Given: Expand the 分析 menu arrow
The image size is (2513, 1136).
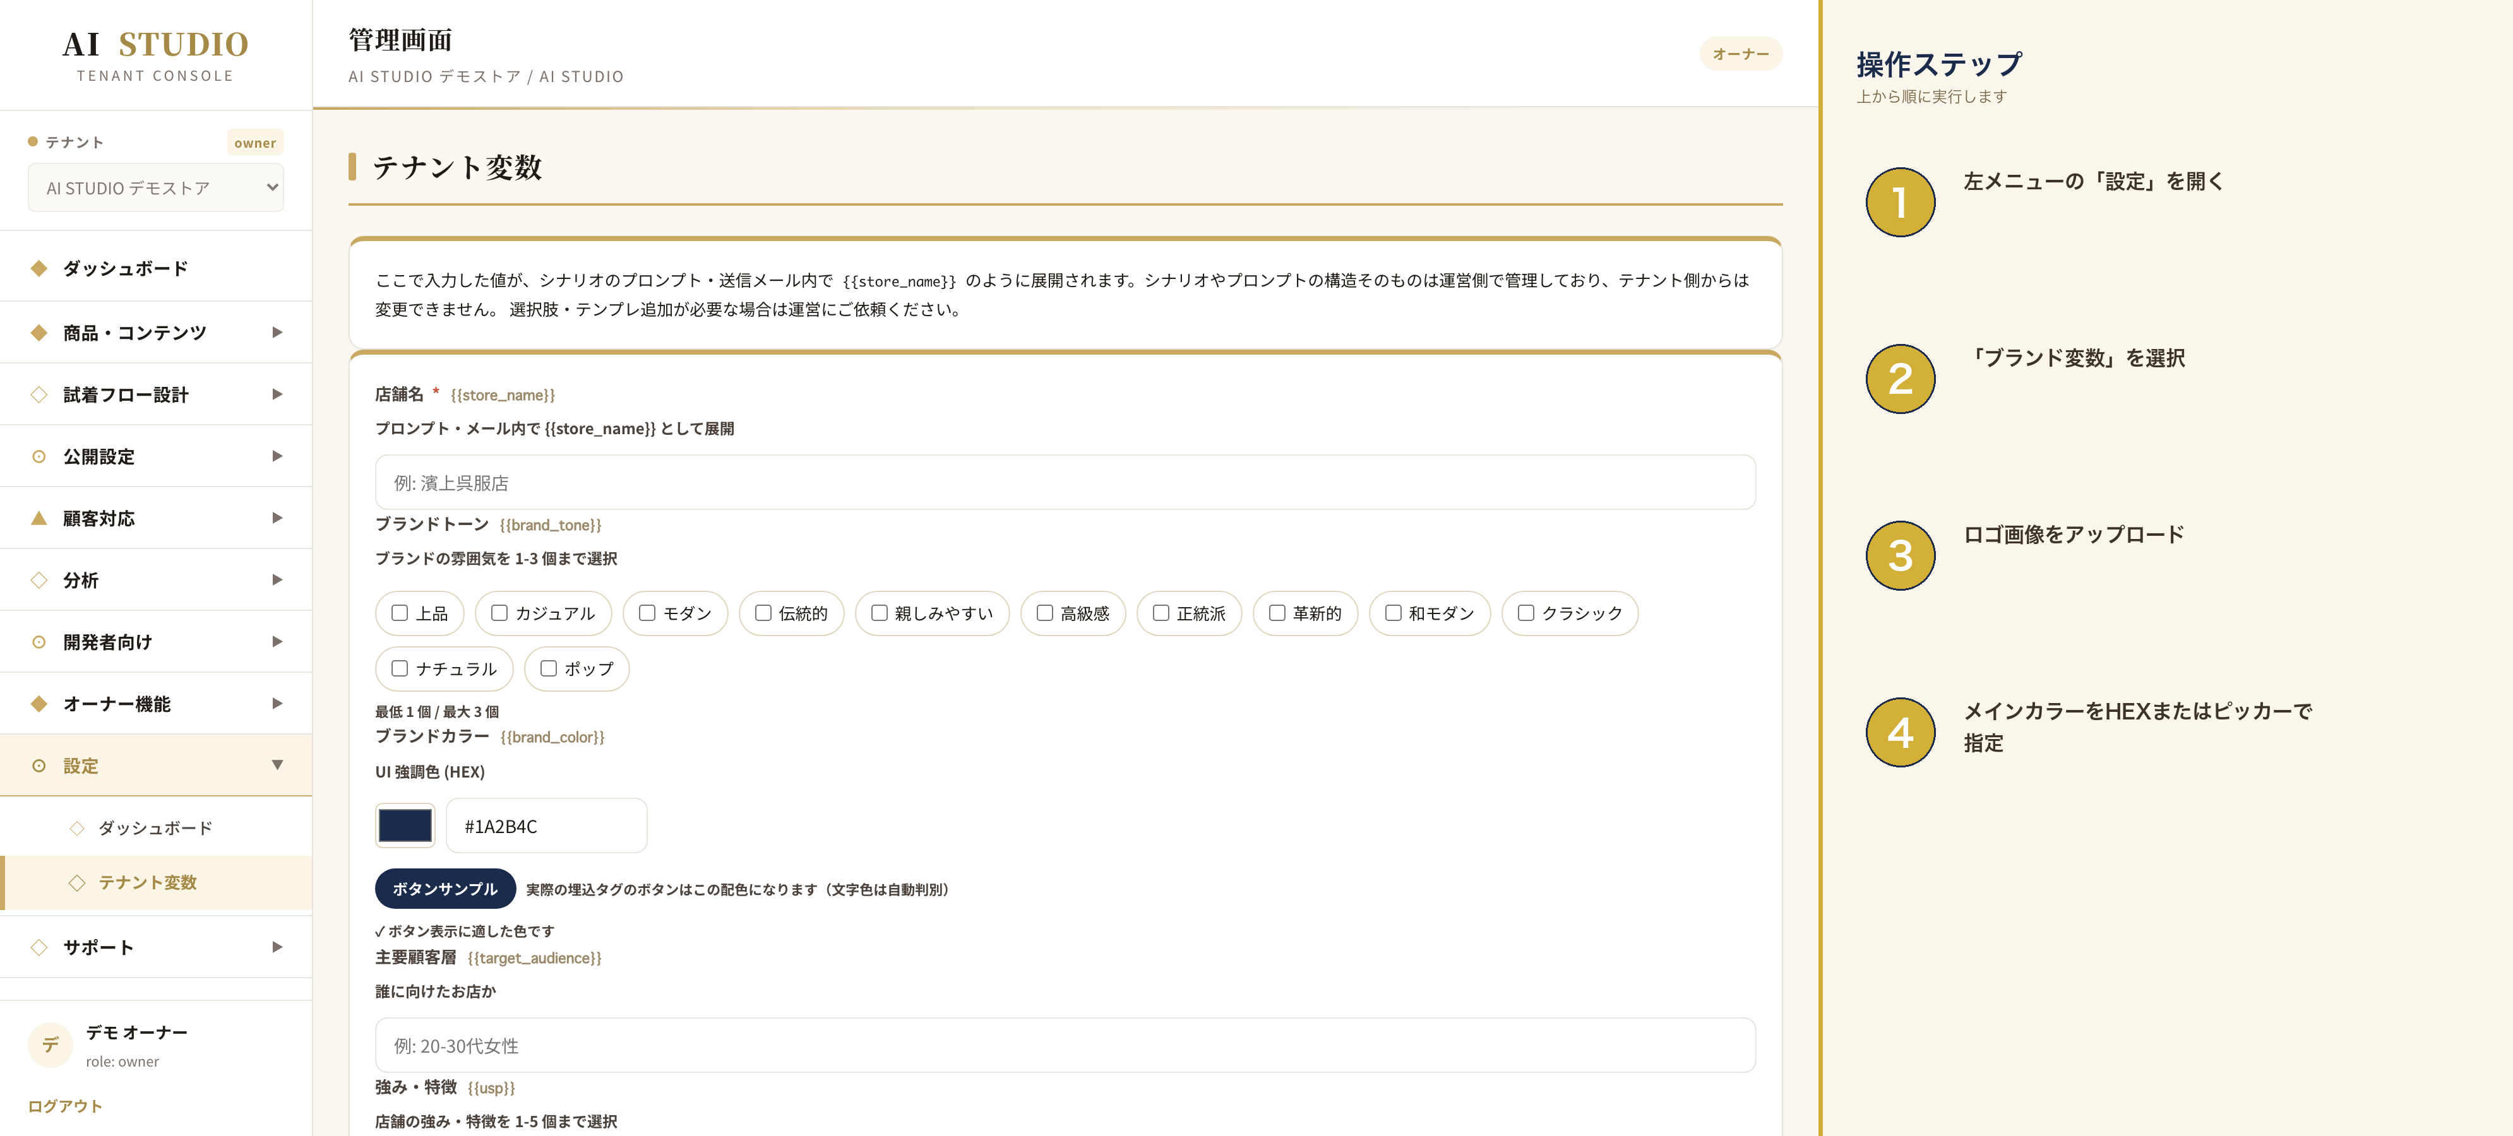Looking at the screenshot, I should [277, 580].
